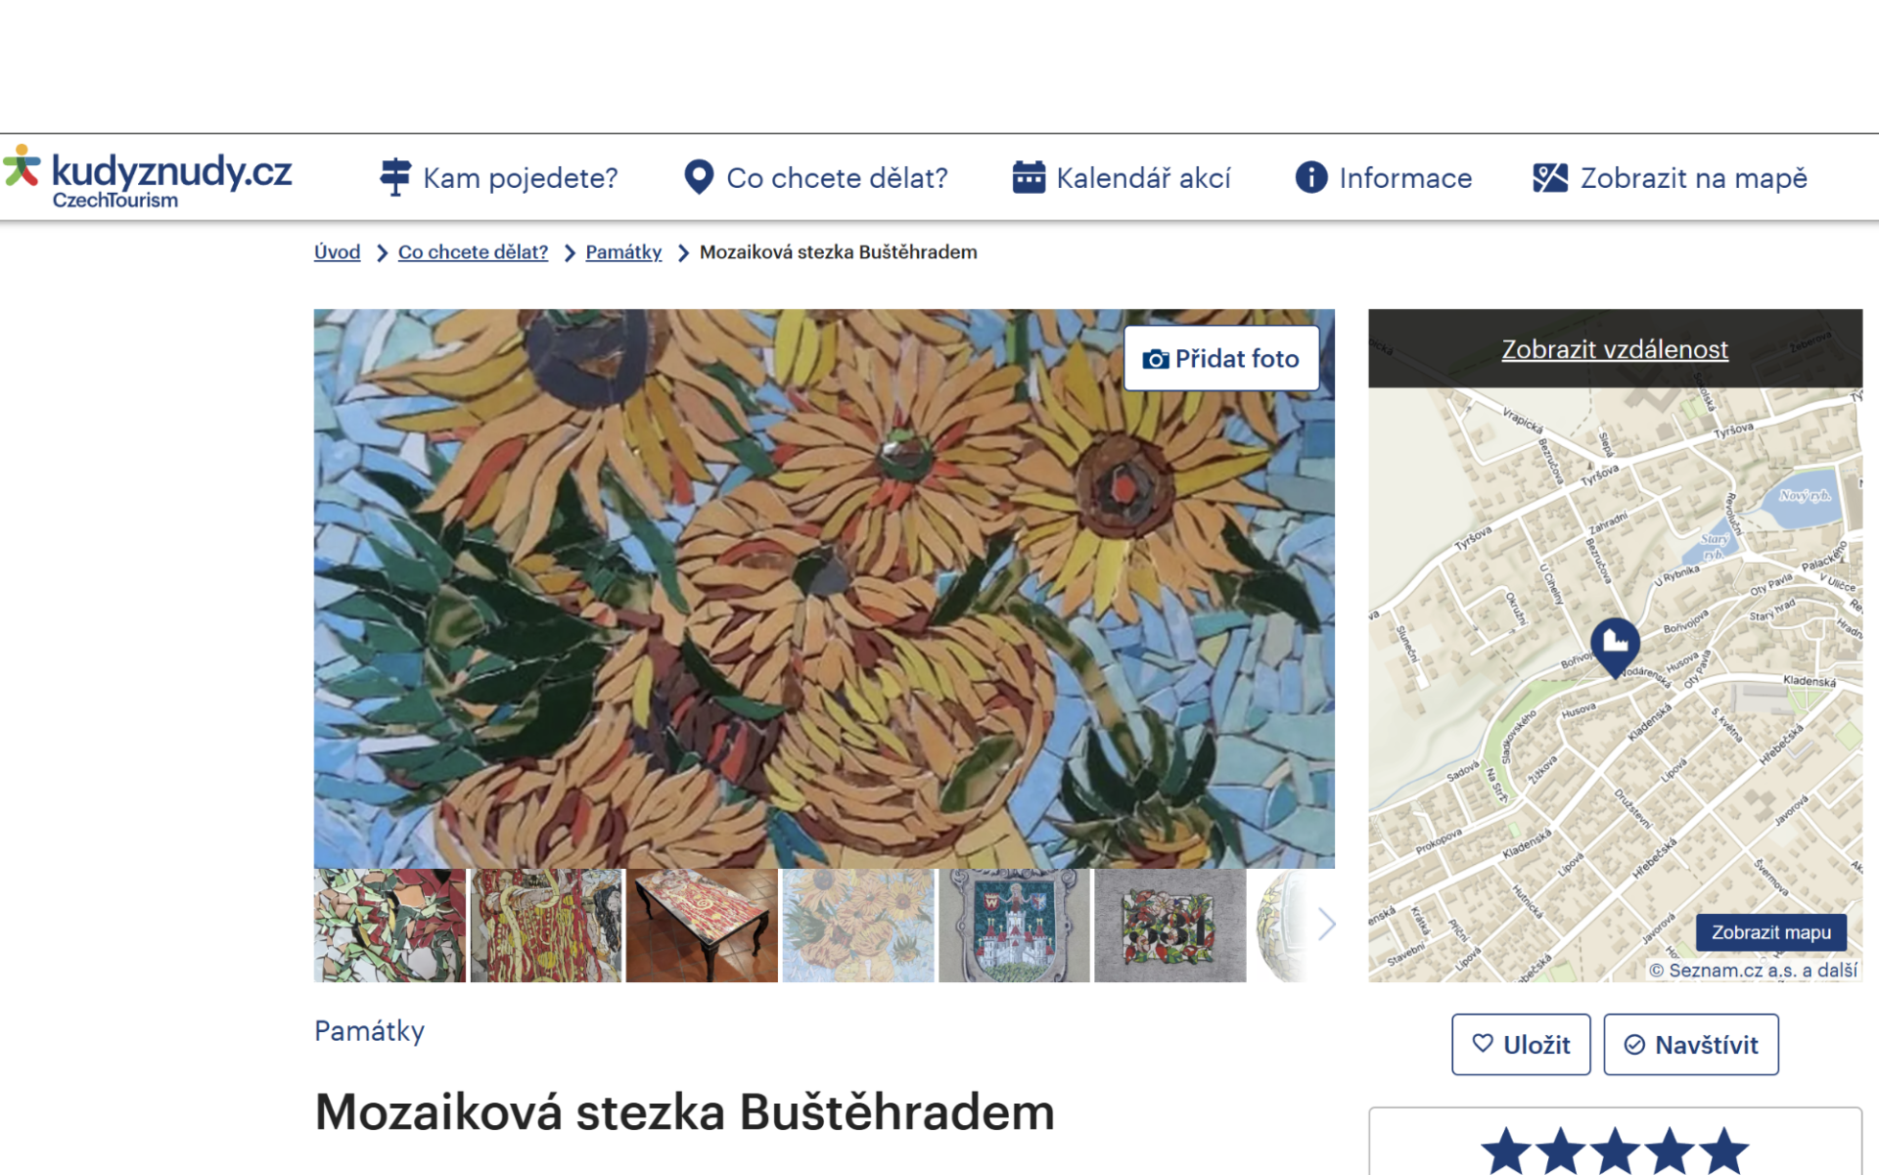Viewport: 1879px width, 1175px height.
Task: Advance gallery with next arrow chevron
Action: [x=1326, y=924]
